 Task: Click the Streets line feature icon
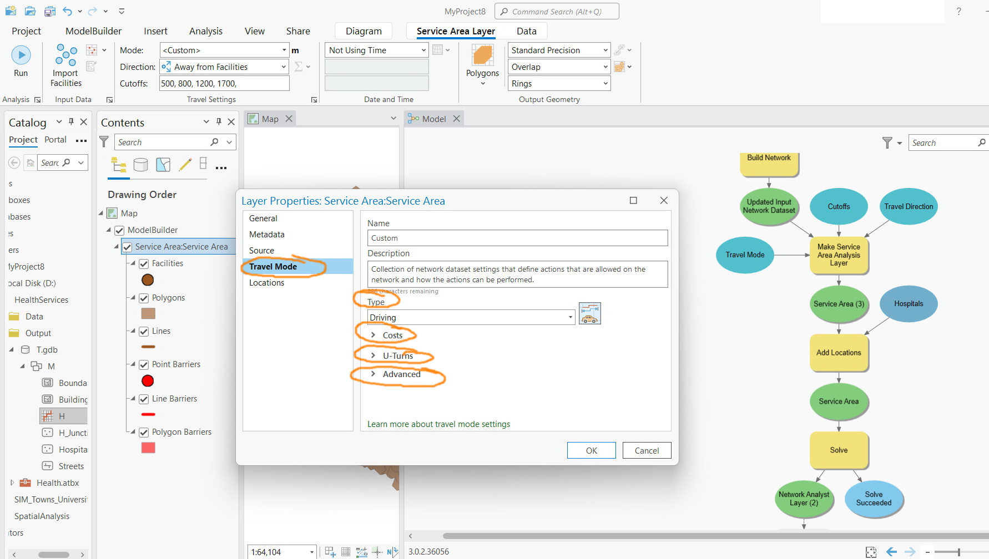coord(48,466)
